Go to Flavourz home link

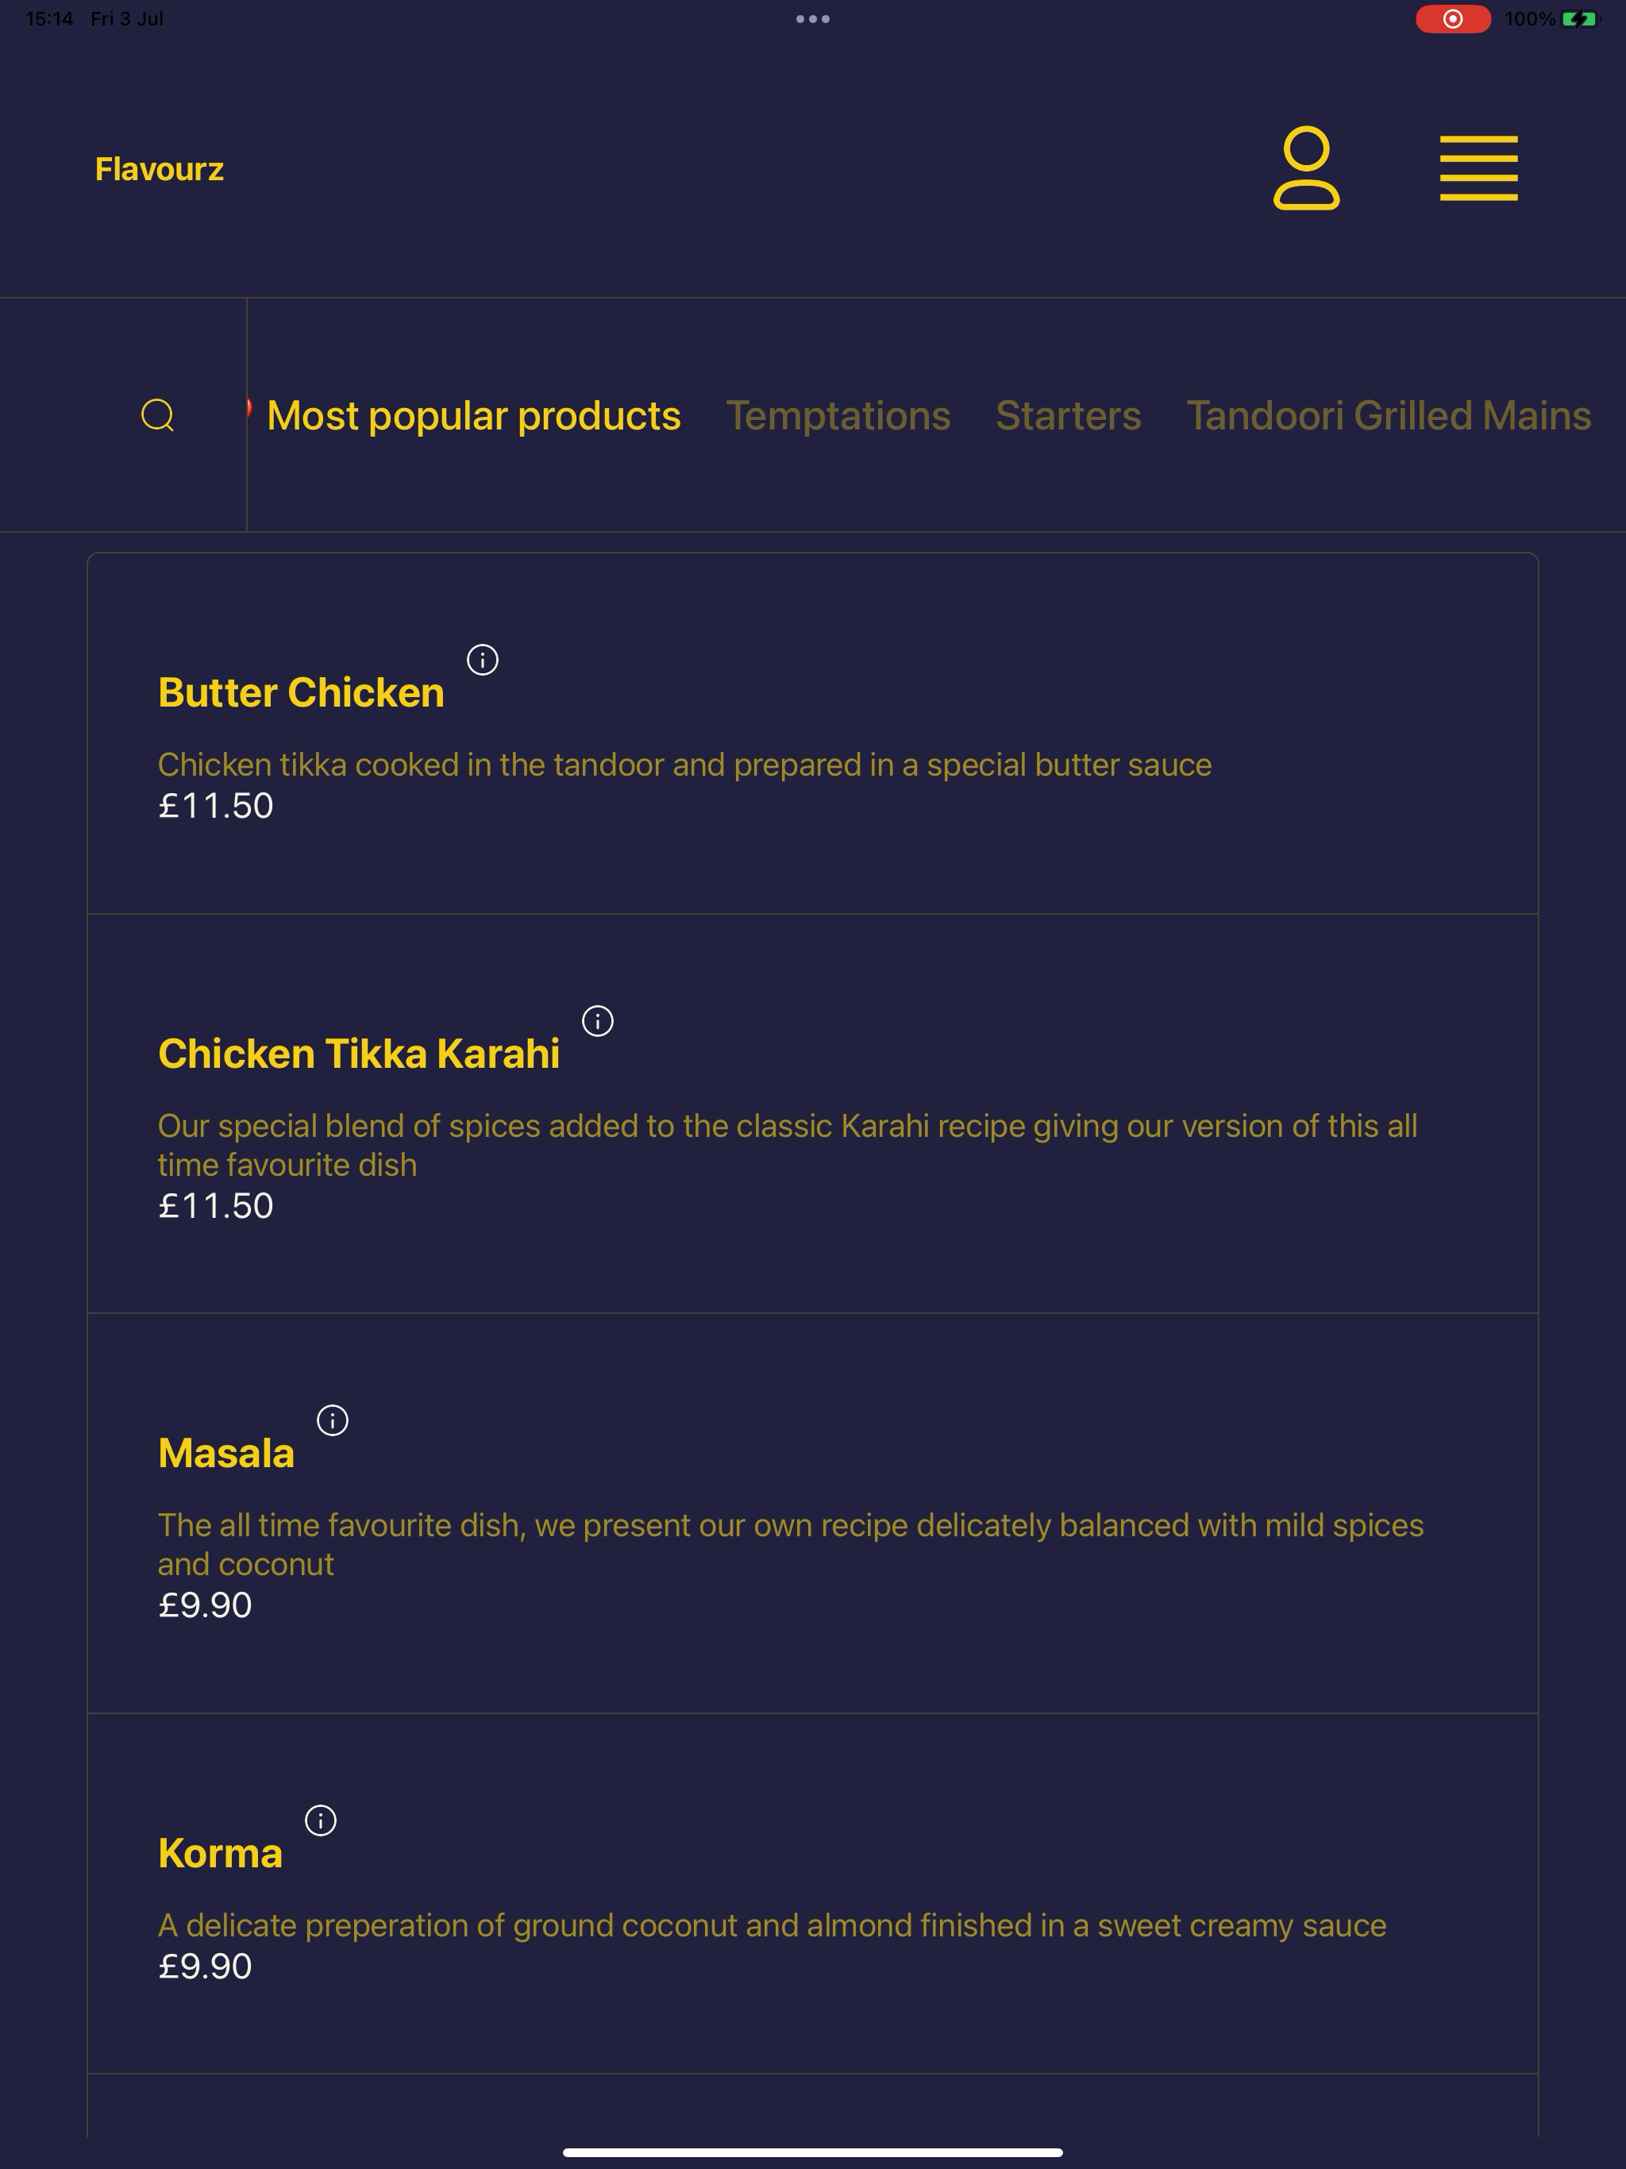click(160, 168)
